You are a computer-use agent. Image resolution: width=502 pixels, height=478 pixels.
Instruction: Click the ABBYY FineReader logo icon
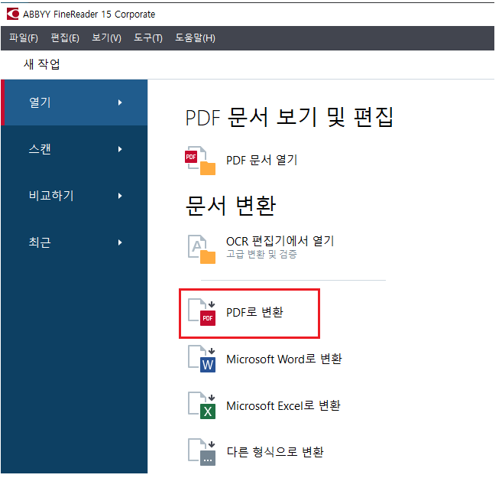(x=13, y=14)
